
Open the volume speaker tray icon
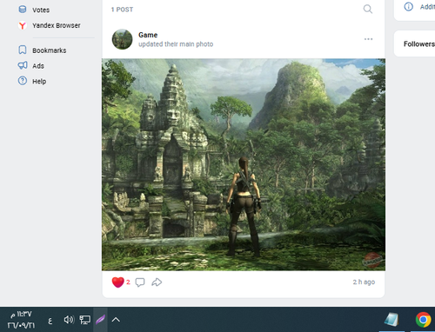click(69, 320)
